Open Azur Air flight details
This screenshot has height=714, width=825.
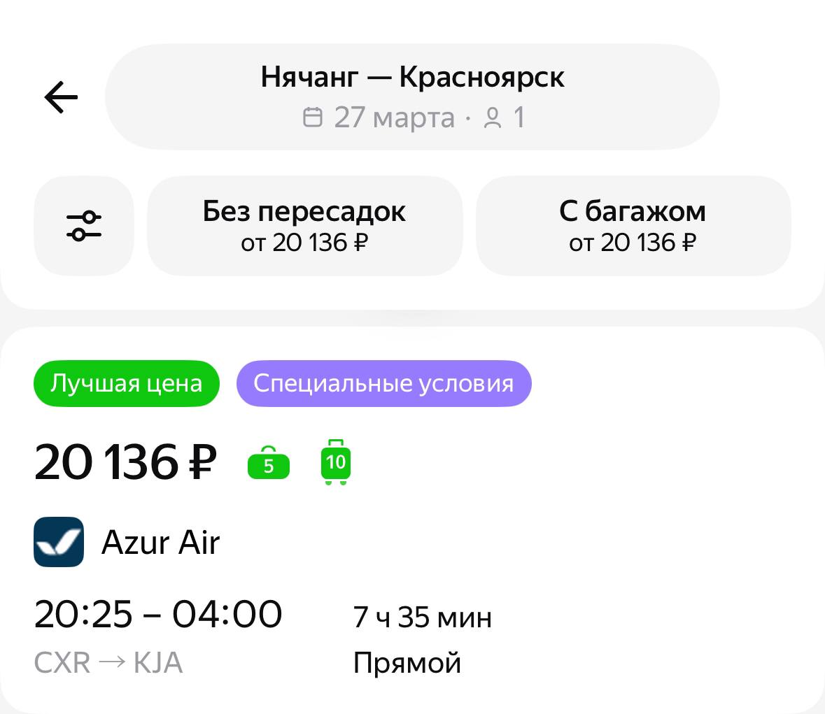[x=160, y=542]
